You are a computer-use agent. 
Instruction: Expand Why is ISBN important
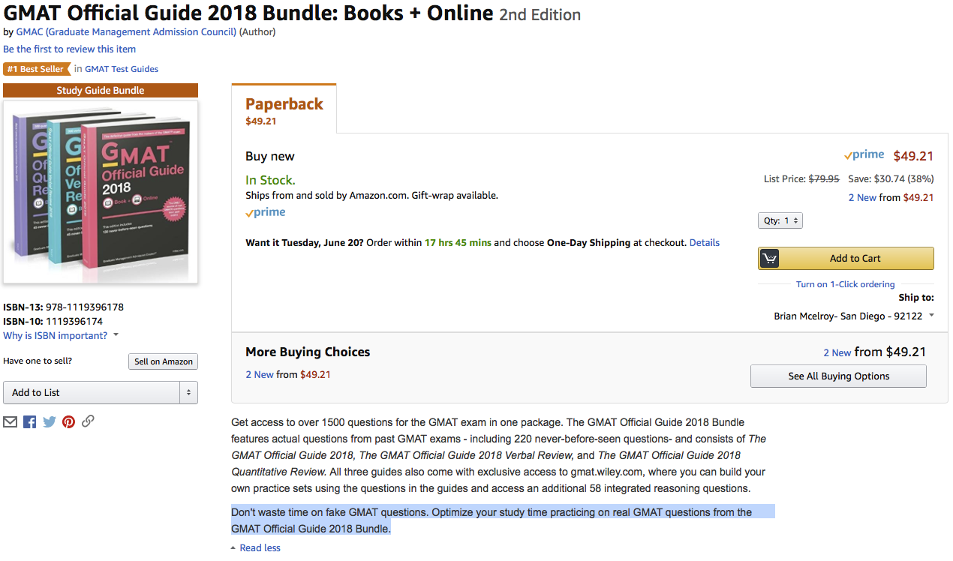point(61,335)
